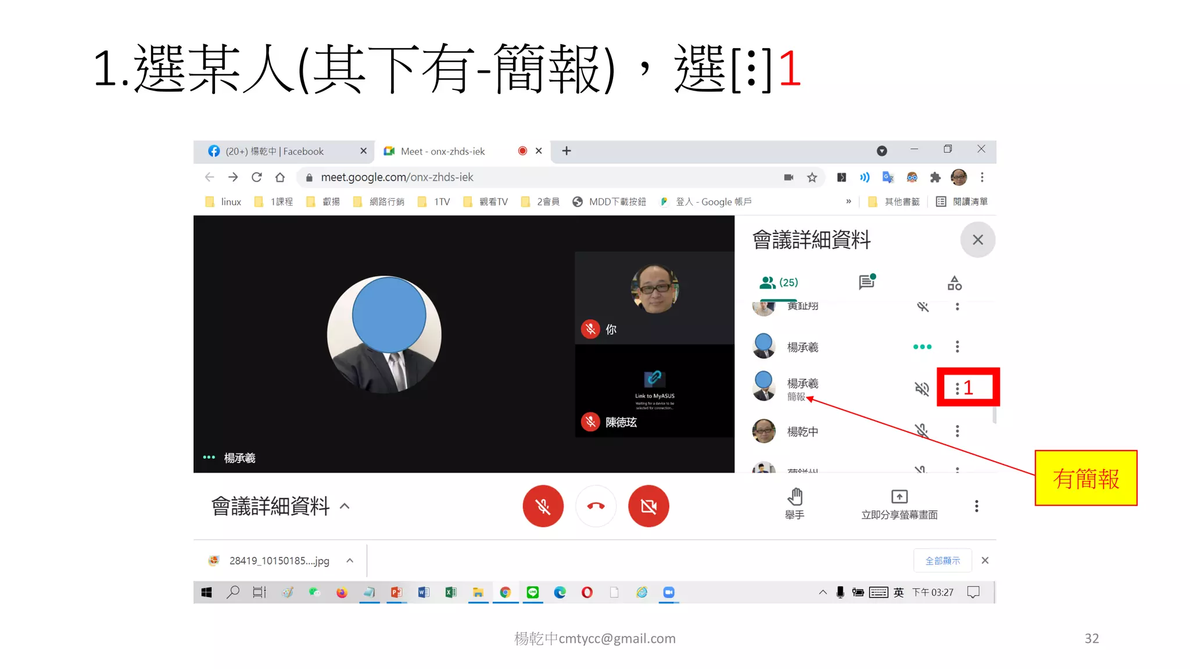This screenshot has height=669, width=1190.
Task: Click 楊乾中 muted microphone icon
Action: click(x=922, y=431)
